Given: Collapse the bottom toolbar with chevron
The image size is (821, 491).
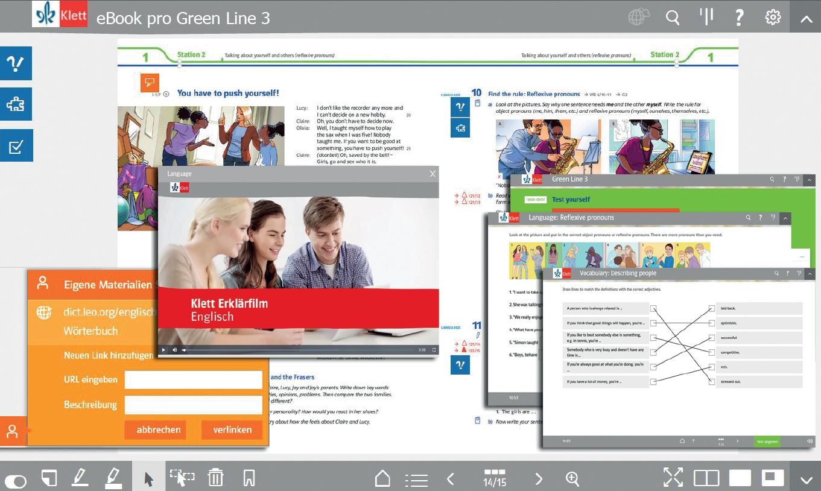Looking at the screenshot, I should (x=807, y=480).
